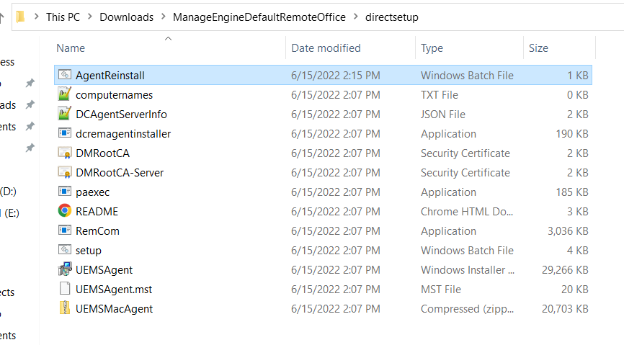Select the UEMSAgent.mst file row
The height and width of the screenshot is (345, 624).
pos(114,289)
